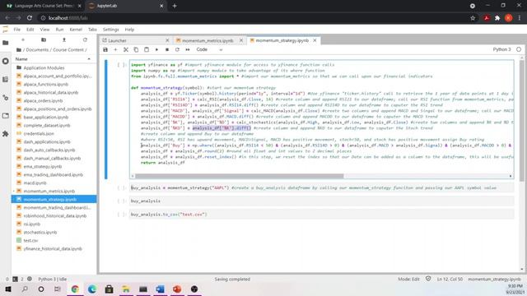
Task: Click cell containing buy_analysis.to_csv
Action: pyautogui.click(x=322, y=214)
